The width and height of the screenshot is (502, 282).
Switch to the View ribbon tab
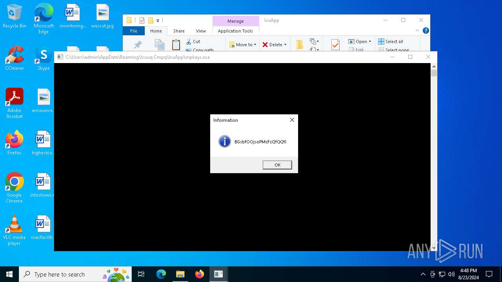[201, 31]
